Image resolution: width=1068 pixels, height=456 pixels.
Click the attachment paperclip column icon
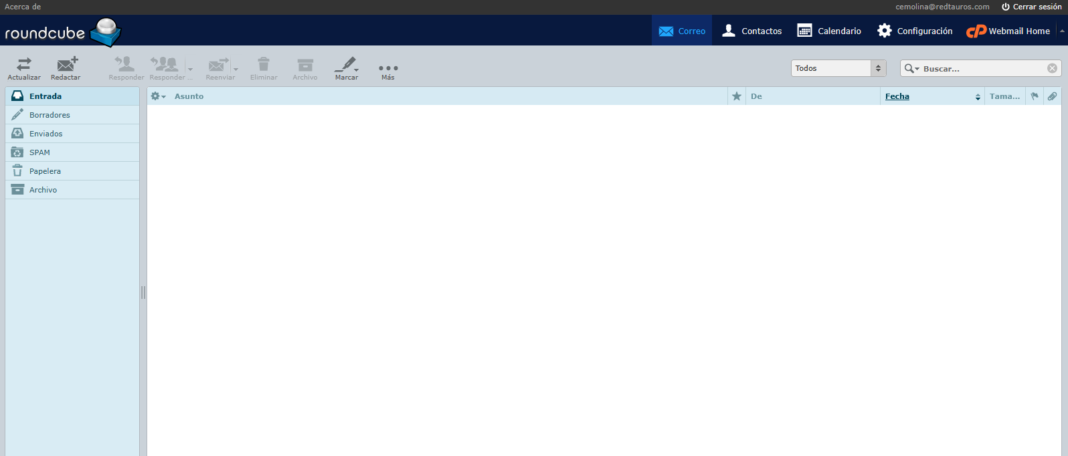click(x=1052, y=96)
